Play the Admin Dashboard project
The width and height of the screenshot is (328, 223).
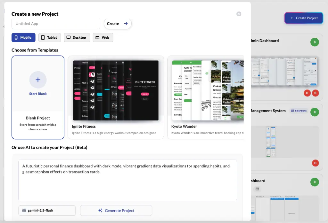315,42
